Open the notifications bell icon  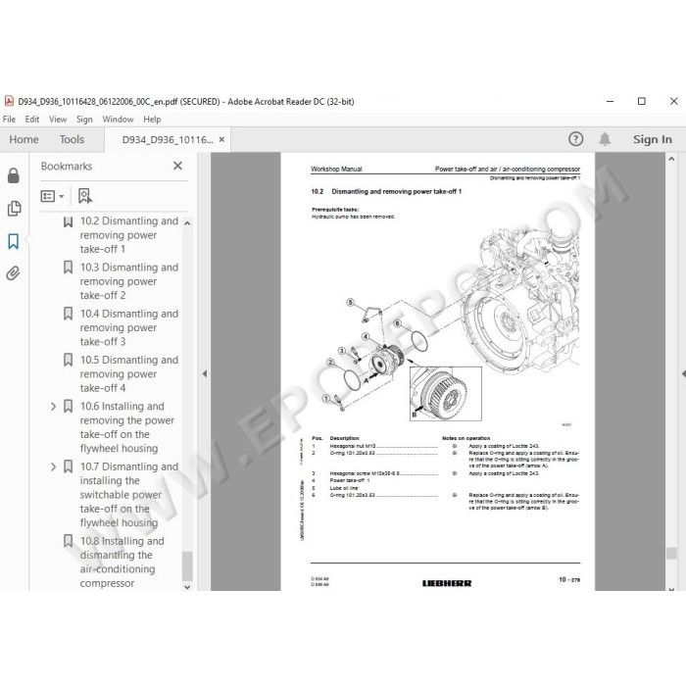tap(605, 139)
